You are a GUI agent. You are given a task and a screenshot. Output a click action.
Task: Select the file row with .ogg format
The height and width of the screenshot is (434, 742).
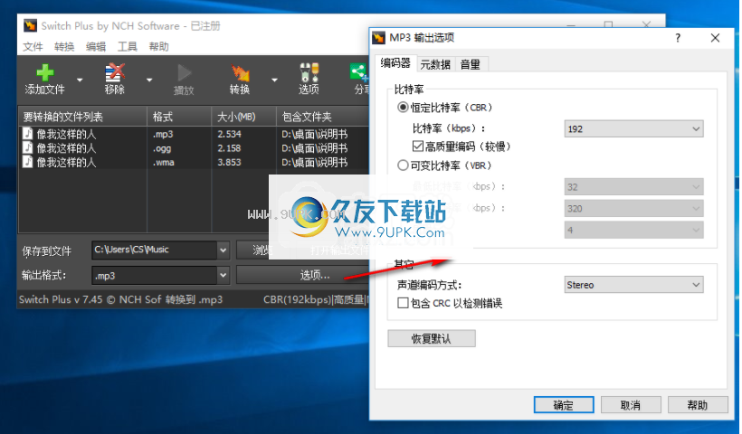pos(194,148)
